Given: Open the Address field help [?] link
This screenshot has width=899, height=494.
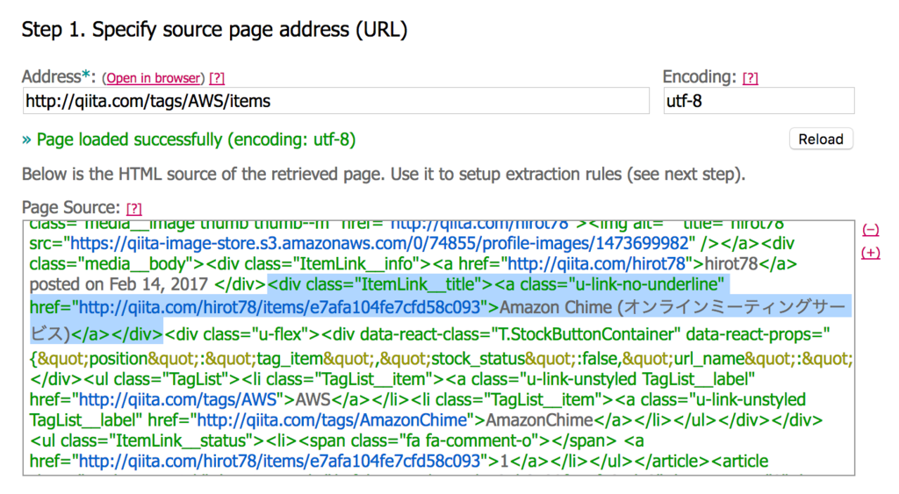Looking at the screenshot, I should point(217,78).
